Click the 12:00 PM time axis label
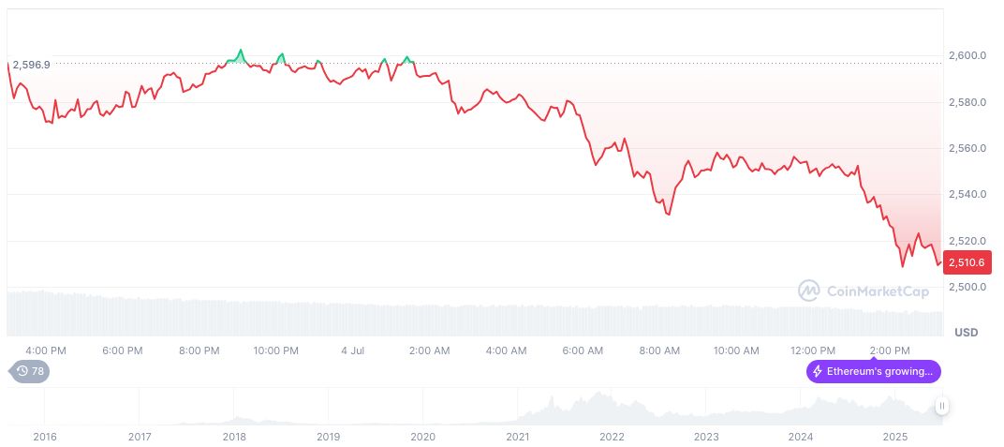 coord(813,350)
